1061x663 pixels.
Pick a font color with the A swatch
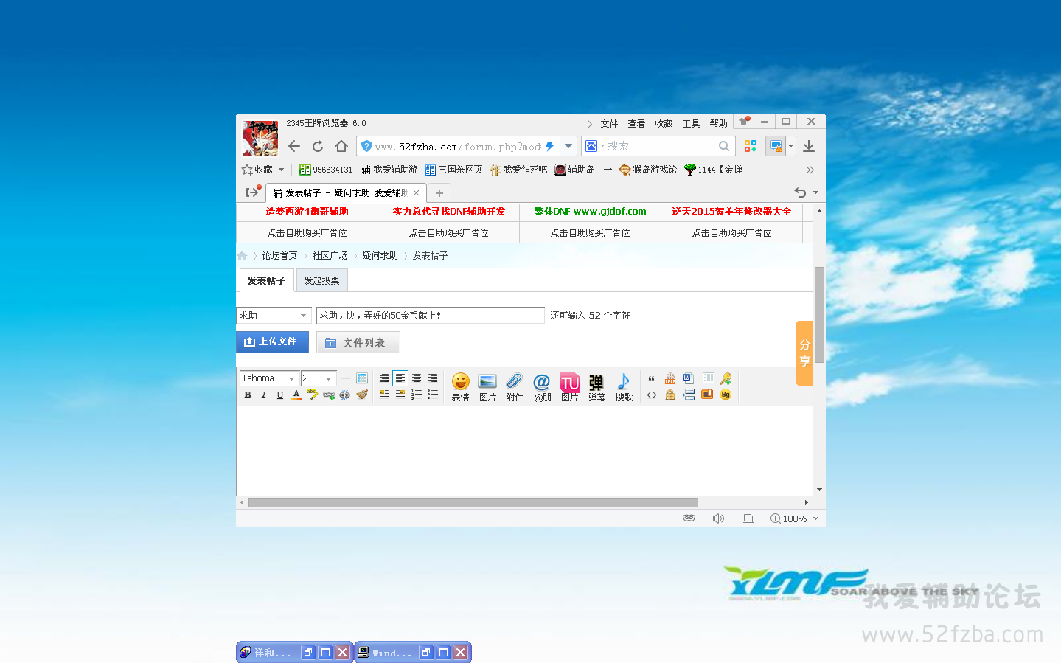296,395
